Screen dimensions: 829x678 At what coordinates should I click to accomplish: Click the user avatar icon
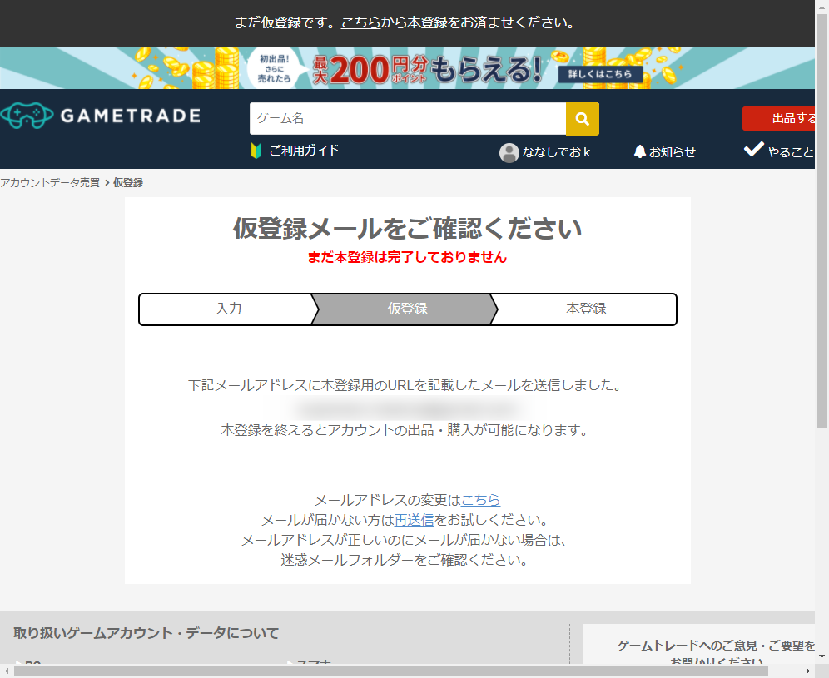coord(509,153)
